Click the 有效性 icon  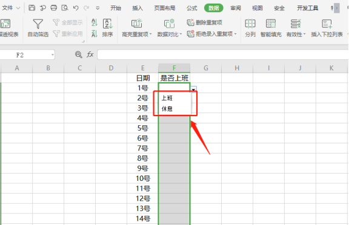[296, 24]
